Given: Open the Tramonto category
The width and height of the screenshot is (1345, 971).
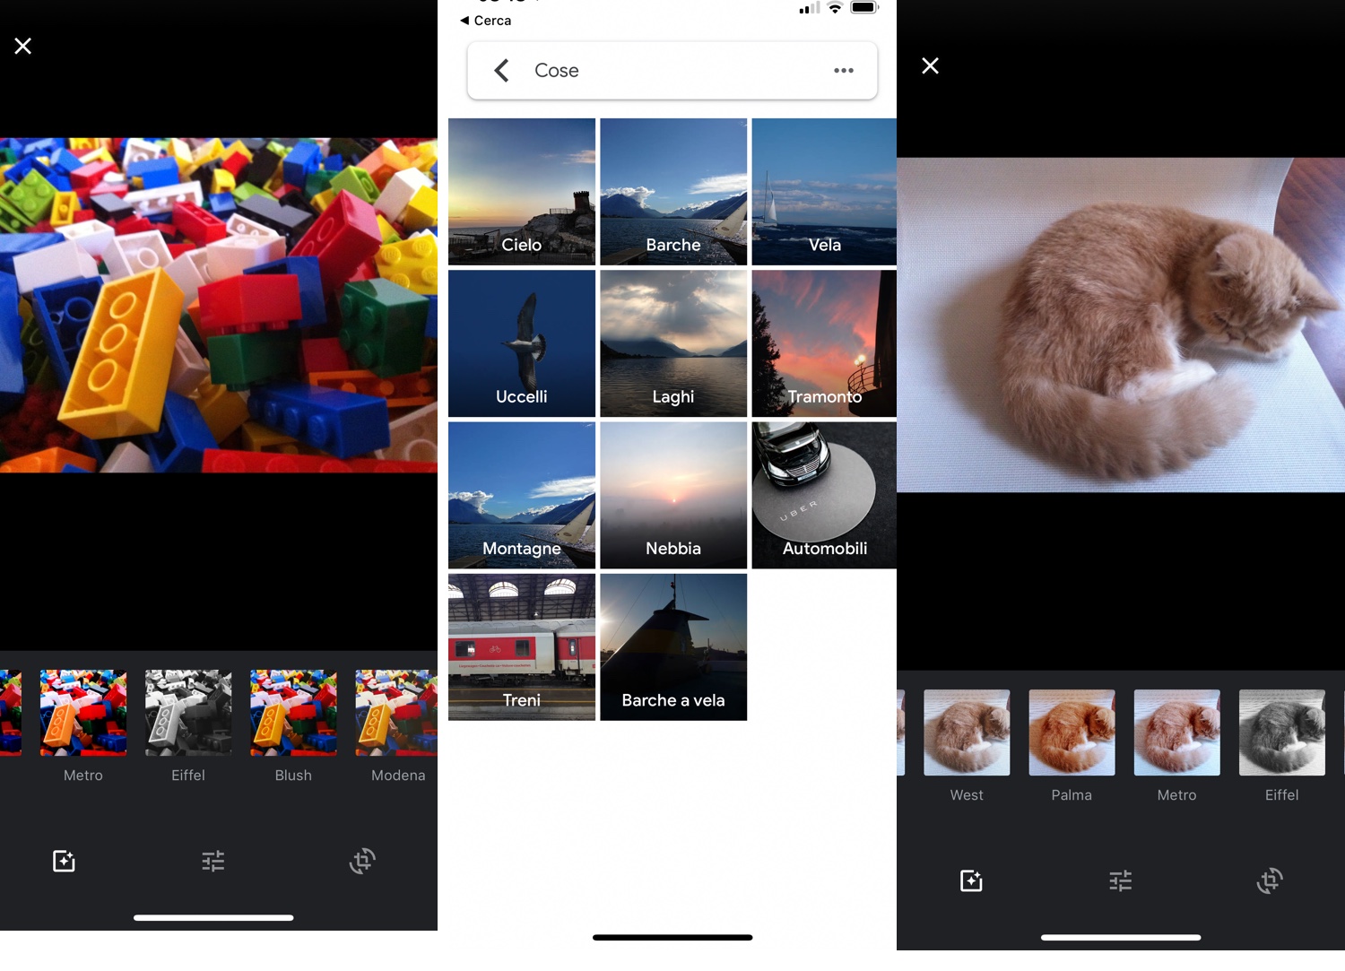Looking at the screenshot, I should pyautogui.click(x=823, y=342).
